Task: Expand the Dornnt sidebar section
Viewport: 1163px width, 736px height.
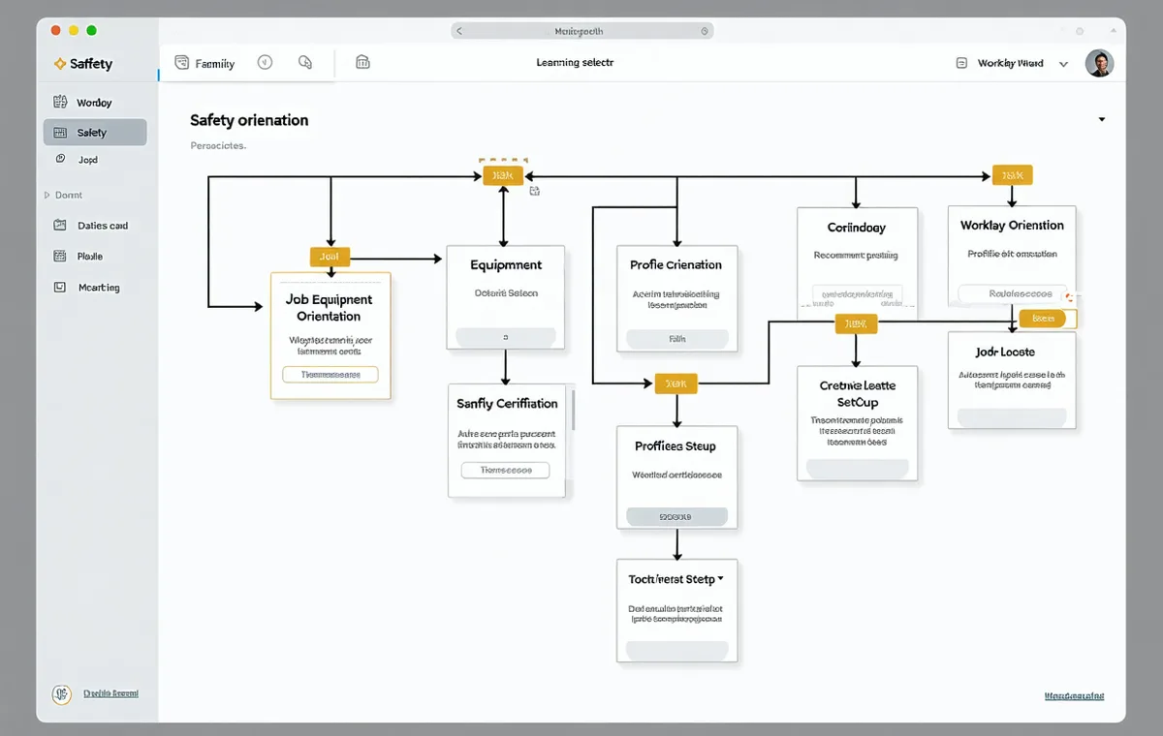Action: [47, 195]
